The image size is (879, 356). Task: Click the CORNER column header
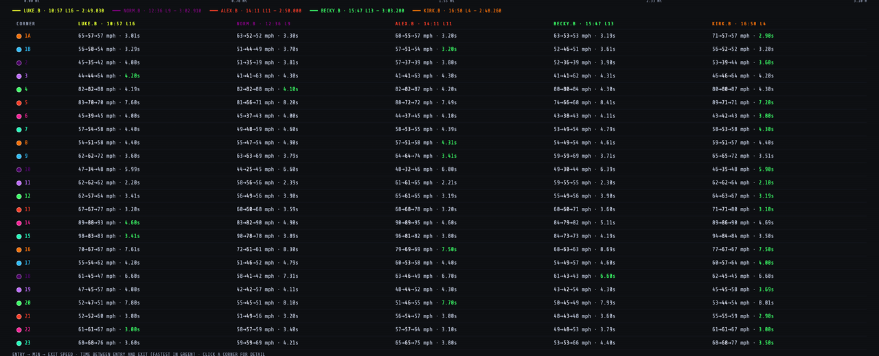click(26, 24)
